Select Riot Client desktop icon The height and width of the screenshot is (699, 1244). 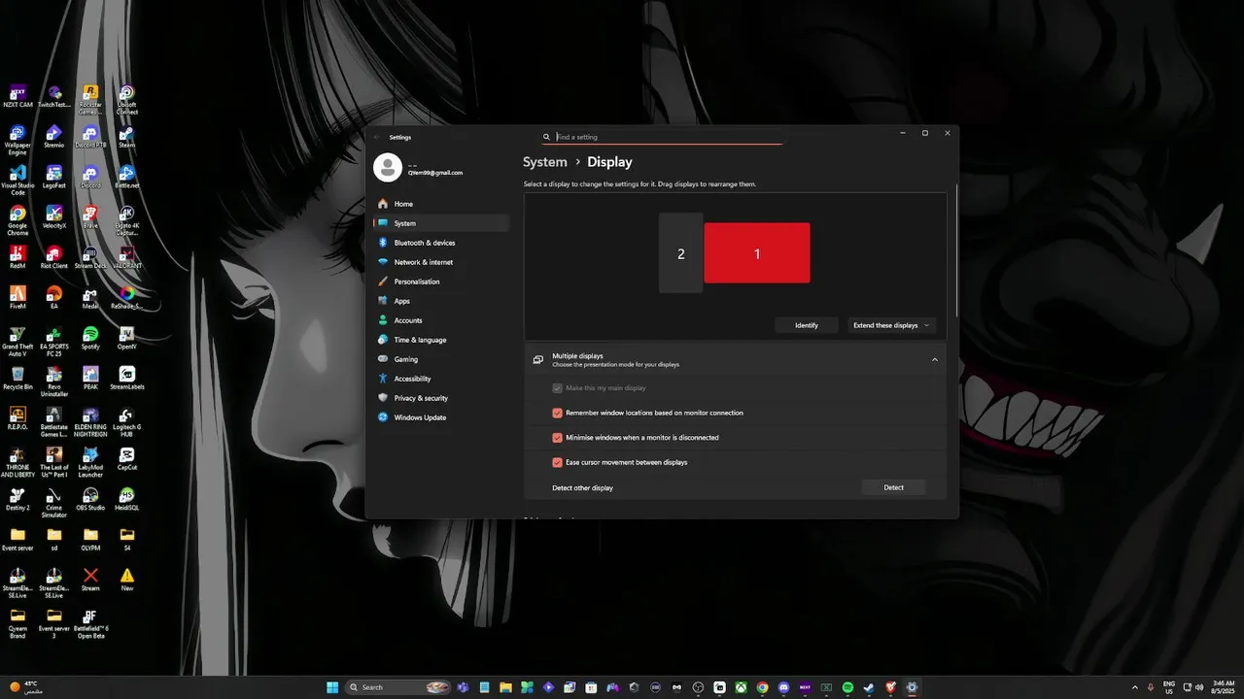54,257
